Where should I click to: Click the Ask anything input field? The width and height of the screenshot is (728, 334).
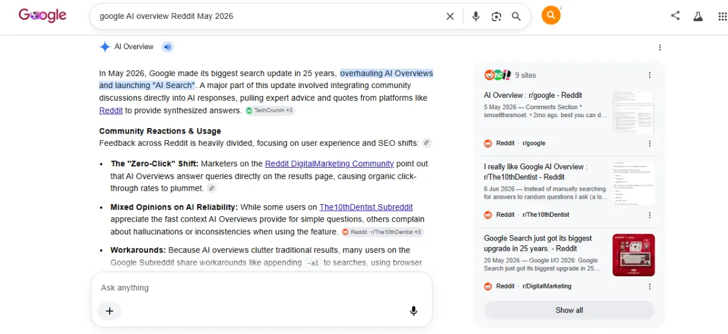[261, 288]
